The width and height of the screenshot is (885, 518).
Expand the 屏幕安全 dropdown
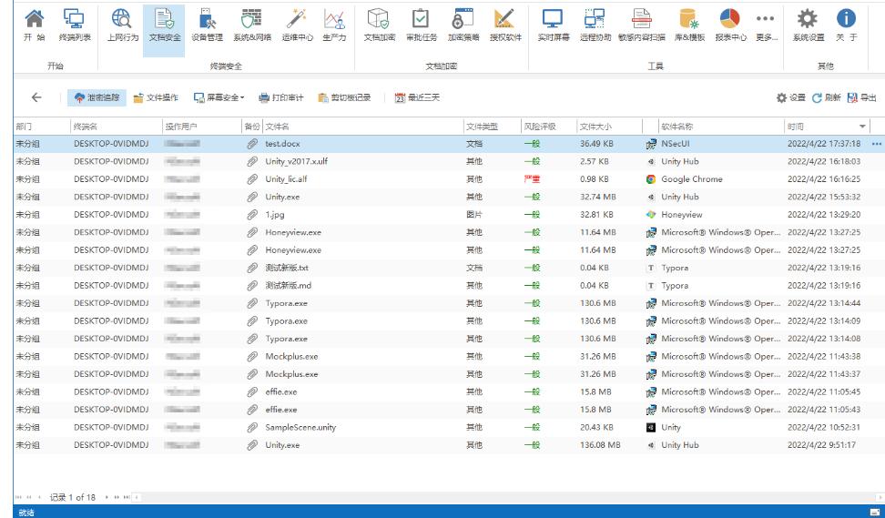(219, 97)
